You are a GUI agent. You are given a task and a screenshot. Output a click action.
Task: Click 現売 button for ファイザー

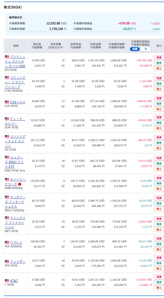159,263
